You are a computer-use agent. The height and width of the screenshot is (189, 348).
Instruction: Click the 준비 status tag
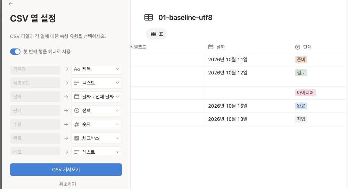[301, 60]
